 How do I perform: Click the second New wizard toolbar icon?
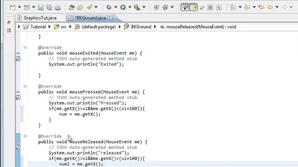click(x=27, y=7)
